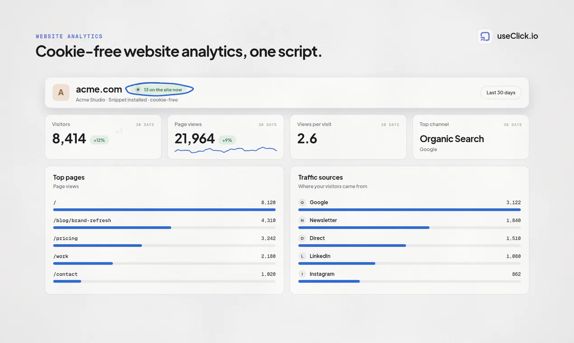Click the "8,120" page views value
Screen dimensions: 574x343
tap(268, 203)
